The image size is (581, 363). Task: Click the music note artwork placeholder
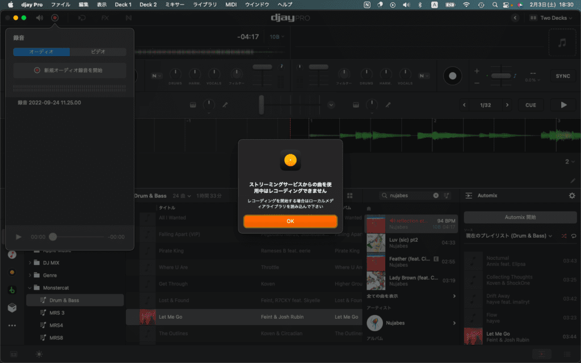562,43
